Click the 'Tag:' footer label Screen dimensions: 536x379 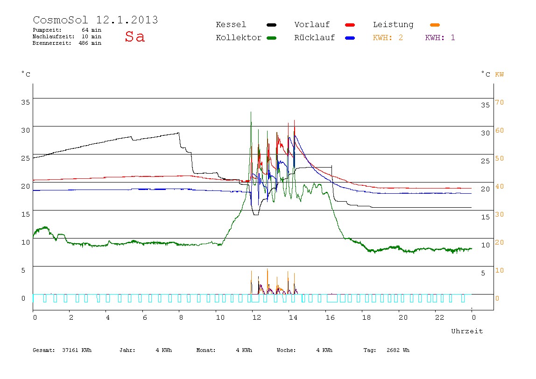(x=370, y=350)
